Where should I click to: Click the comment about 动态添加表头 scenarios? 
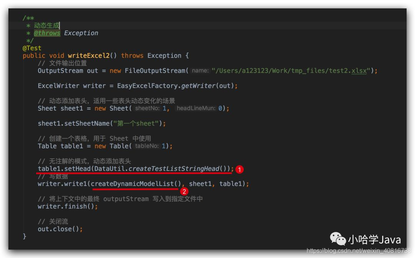click(106, 100)
